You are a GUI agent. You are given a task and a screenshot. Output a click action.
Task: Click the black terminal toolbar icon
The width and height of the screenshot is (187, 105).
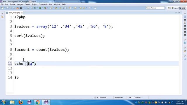pyautogui.click(x=21, y=8)
